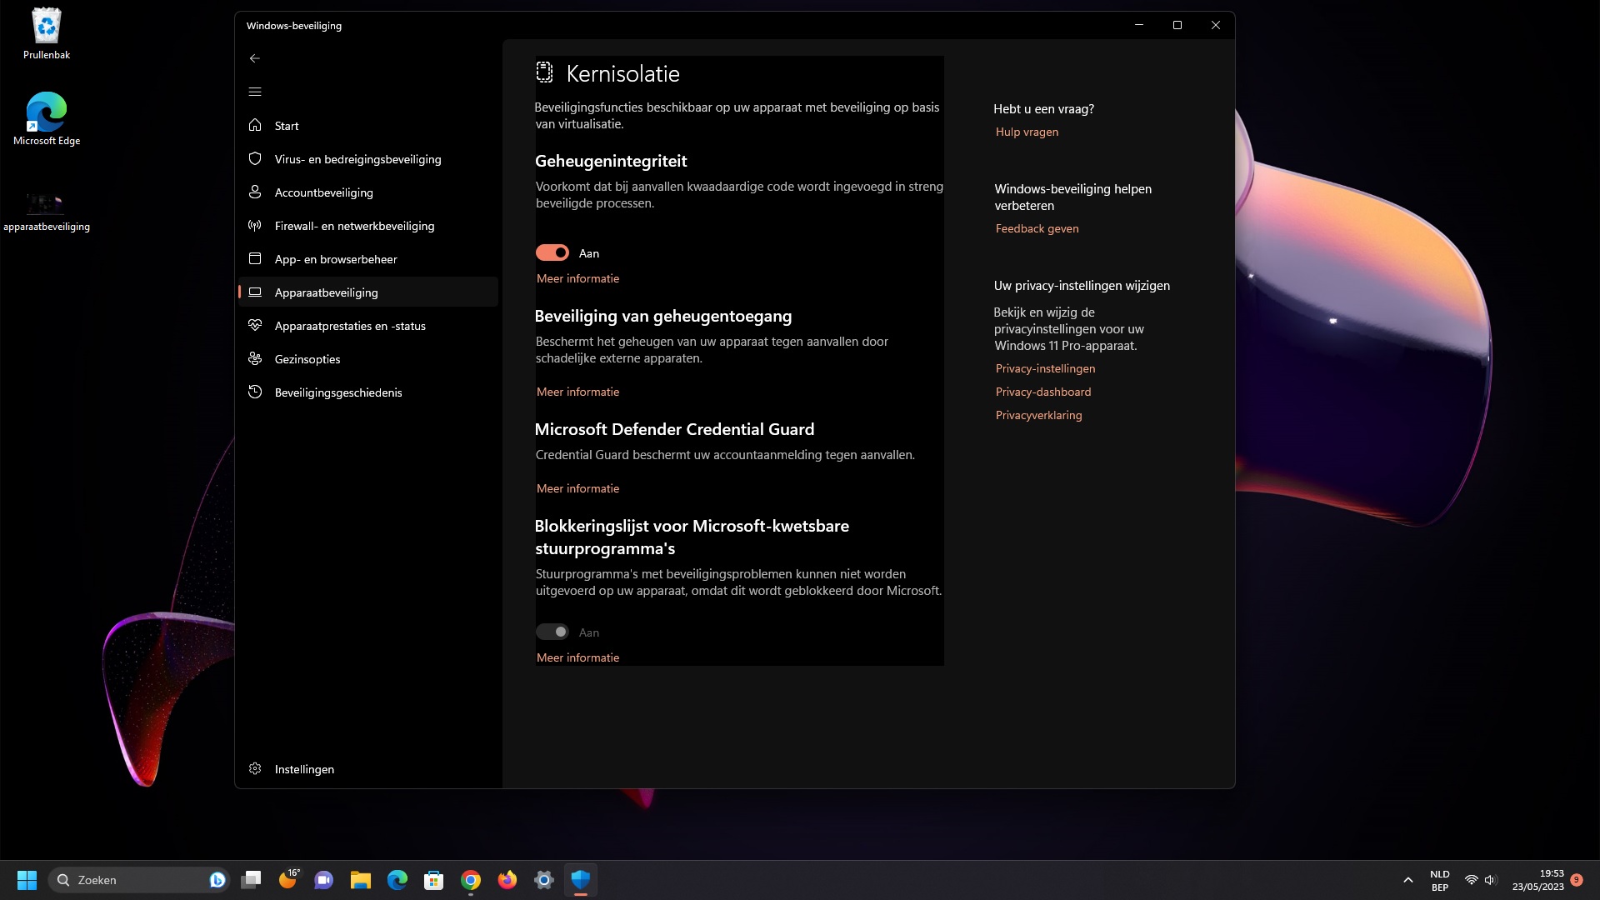The image size is (1600, 900).
Task: Go to Virus- en bedreigingsbeveiliging
Action: tap(367, 159)
